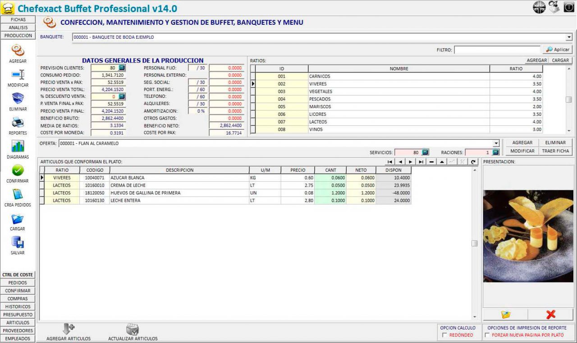The height and width of the screenshot is (343, 577).
Task: Open the Diagramas chart icon
Action: [x=18, y=146]
